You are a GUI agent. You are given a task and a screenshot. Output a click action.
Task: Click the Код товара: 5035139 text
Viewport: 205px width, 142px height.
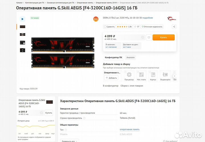[x=28, y=89]
